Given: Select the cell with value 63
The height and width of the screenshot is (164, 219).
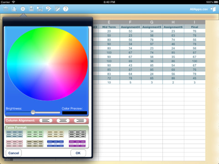Looking at the screenshot, I should (173, 36).
